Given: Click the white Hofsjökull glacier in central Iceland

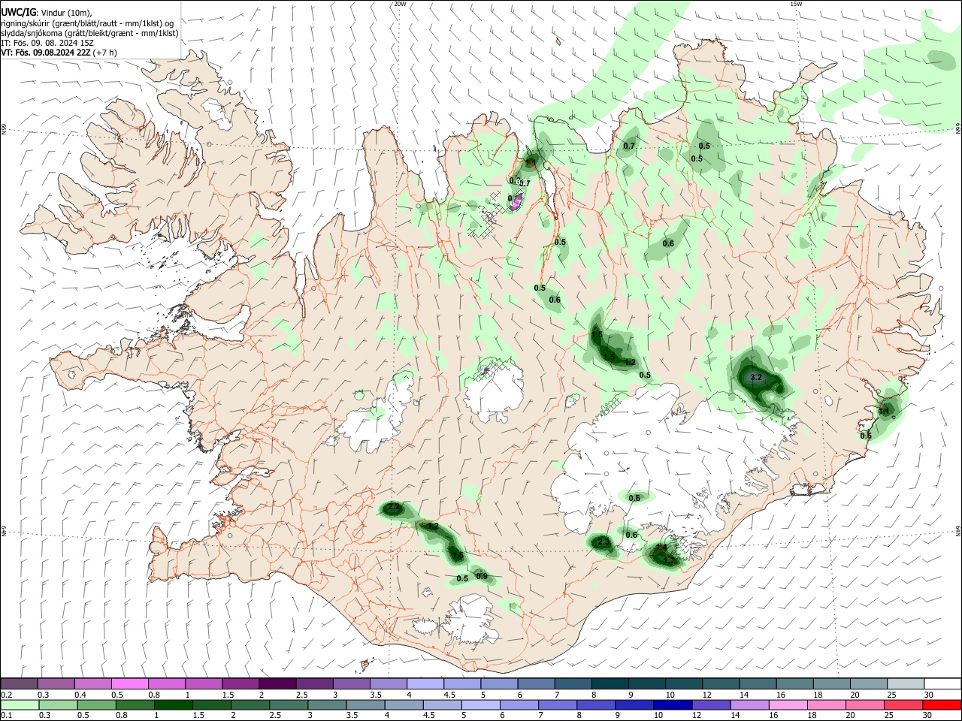Looking at the screenshot, I should click(x=495, y=392).
